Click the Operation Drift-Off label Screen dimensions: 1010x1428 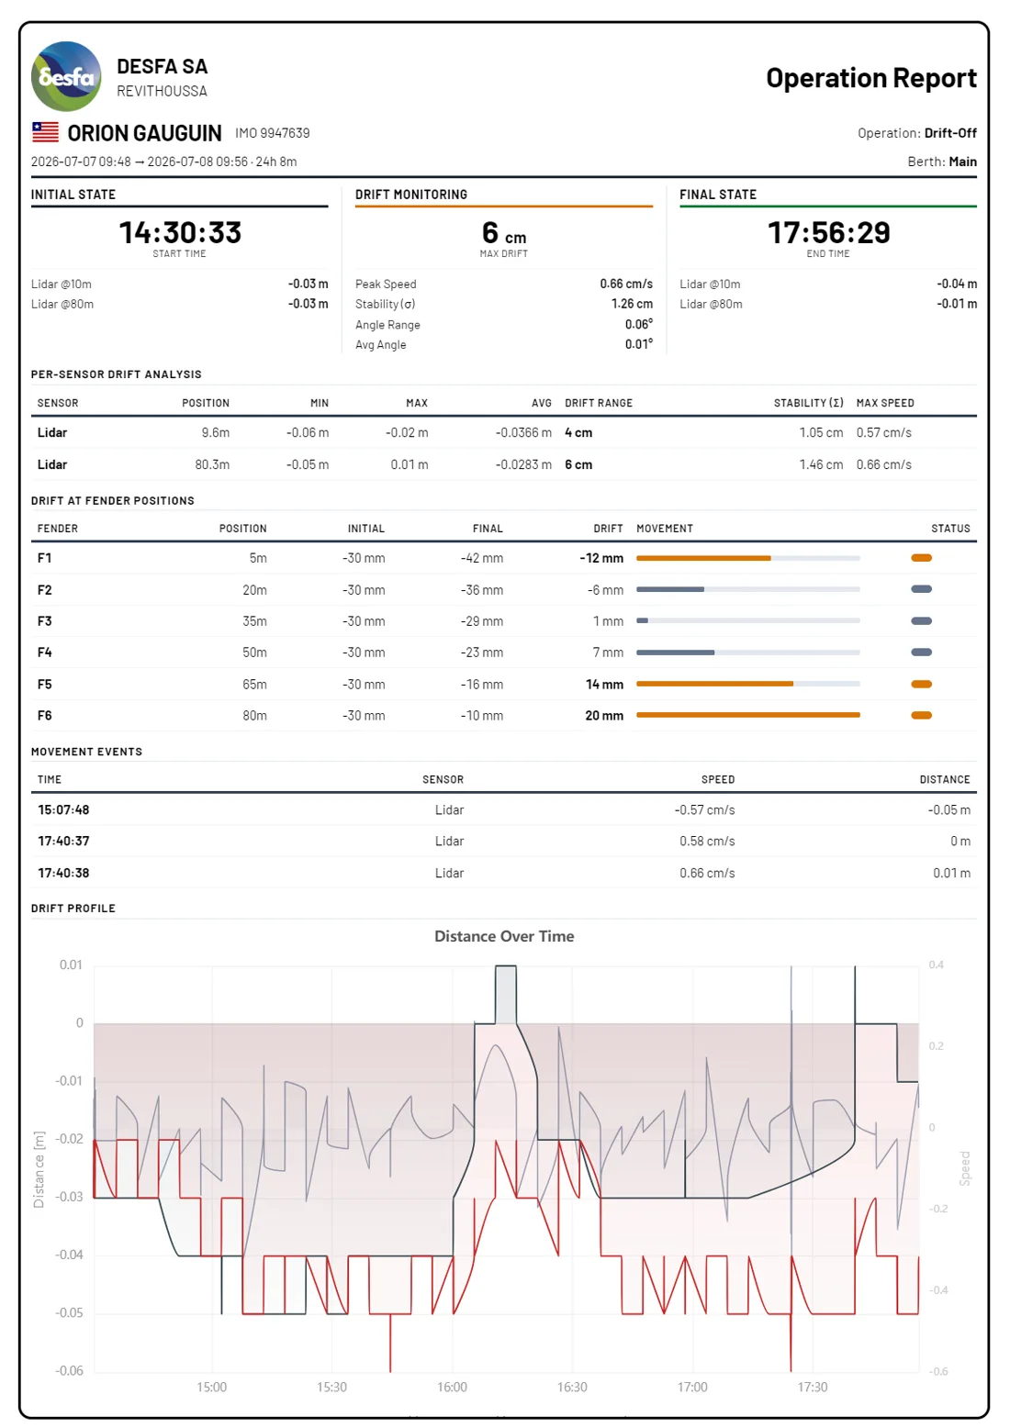tap(917, 133)
